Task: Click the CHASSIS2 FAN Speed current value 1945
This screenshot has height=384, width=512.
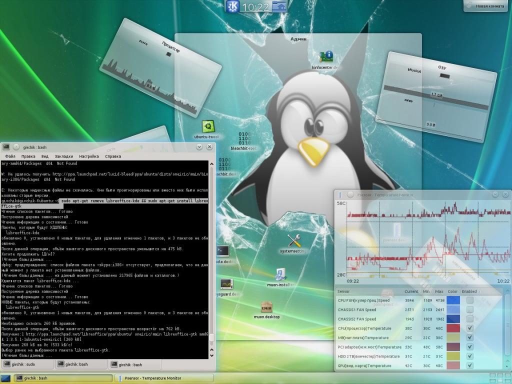Action: [409, 319]
